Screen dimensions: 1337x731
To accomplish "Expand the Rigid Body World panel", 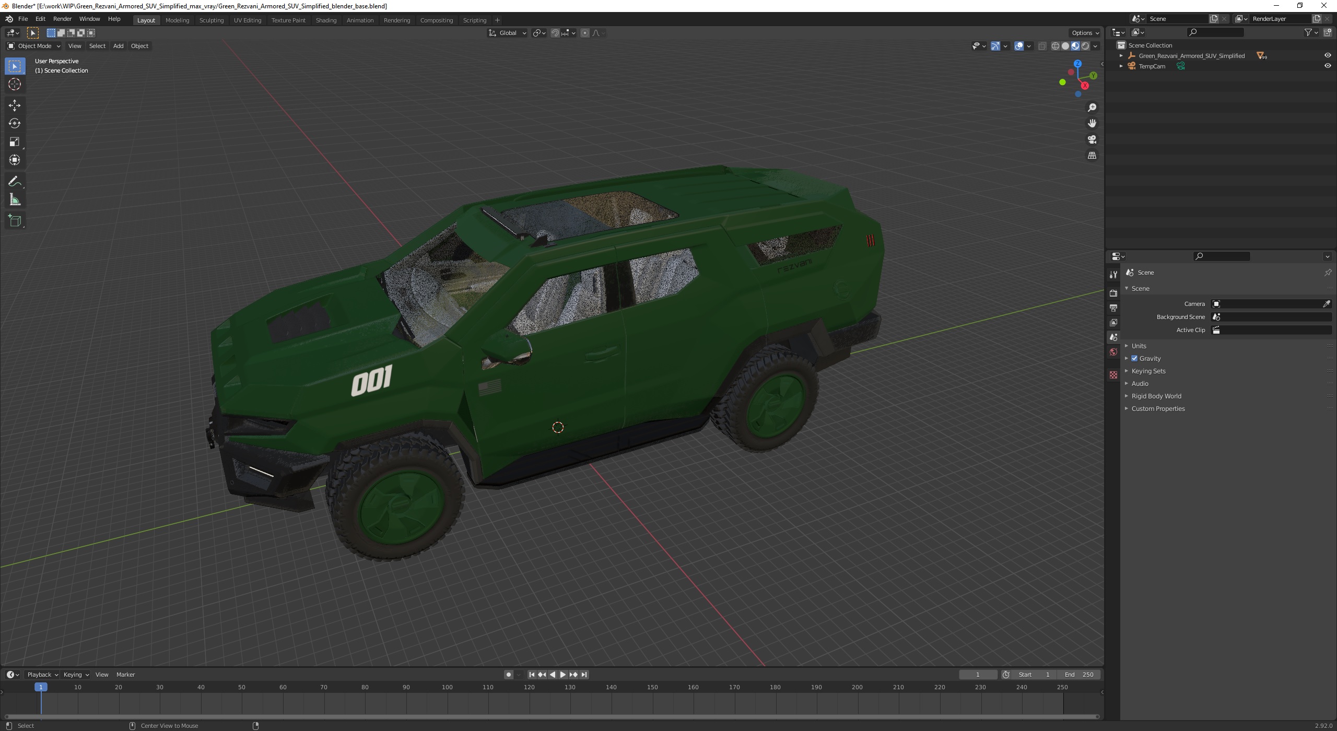I will (x=1156, y=396).
